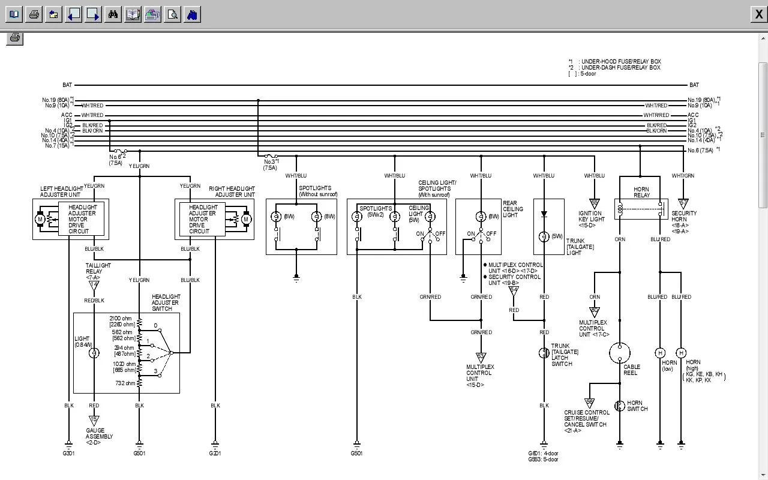This screenshot has width=768, height=480.
Task: Click the No.3 (7.5A) fuse label
Action: pyautogui.click(x=271, y=164)
